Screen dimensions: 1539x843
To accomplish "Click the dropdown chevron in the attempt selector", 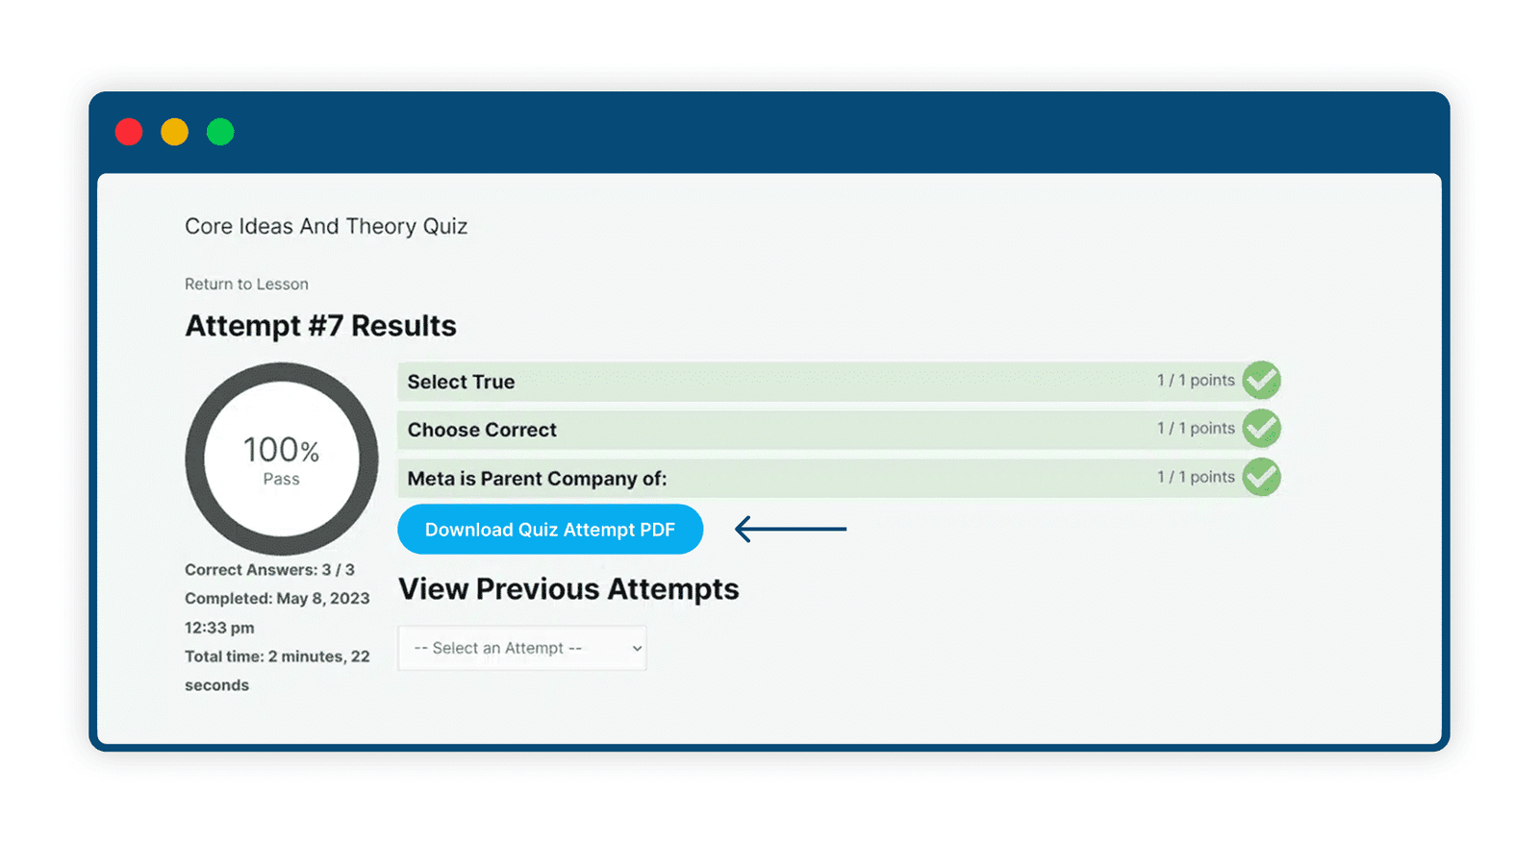I will 637,649.
